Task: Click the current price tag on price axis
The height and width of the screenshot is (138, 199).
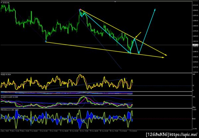Action: click(x=195, y=45)
